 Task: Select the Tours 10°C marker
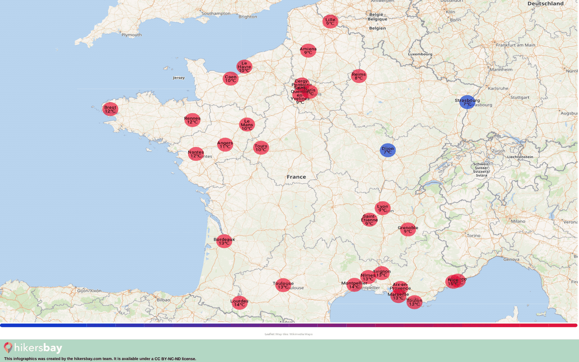pyautogui.click(x=261, y=148)
